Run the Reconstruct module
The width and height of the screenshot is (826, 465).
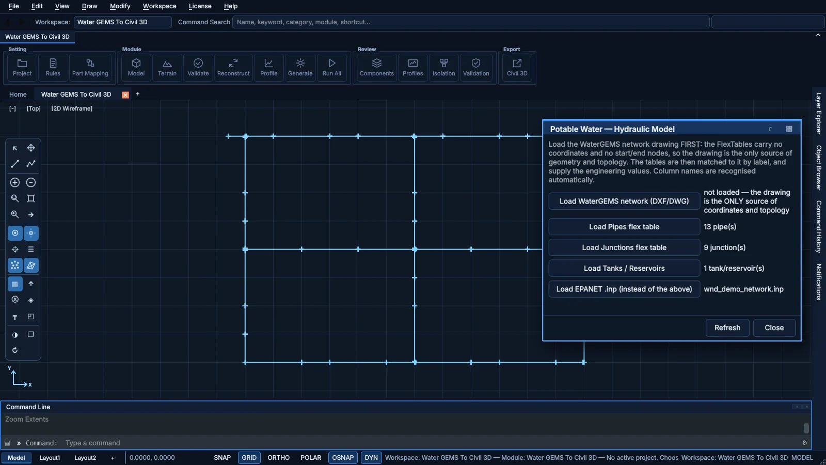[x=233, y=68]
